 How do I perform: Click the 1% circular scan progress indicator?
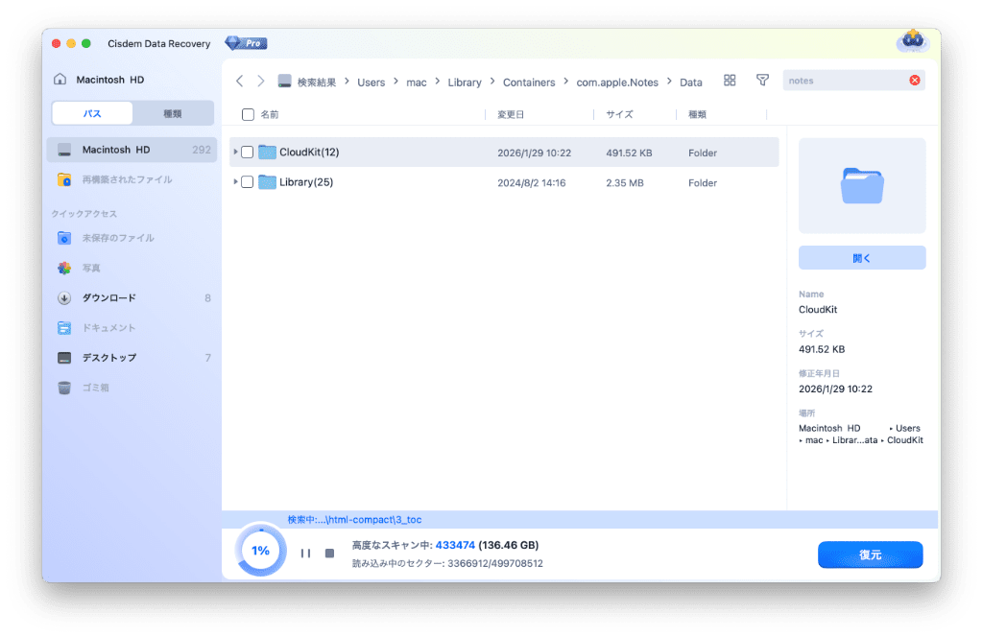click(260, 551)
